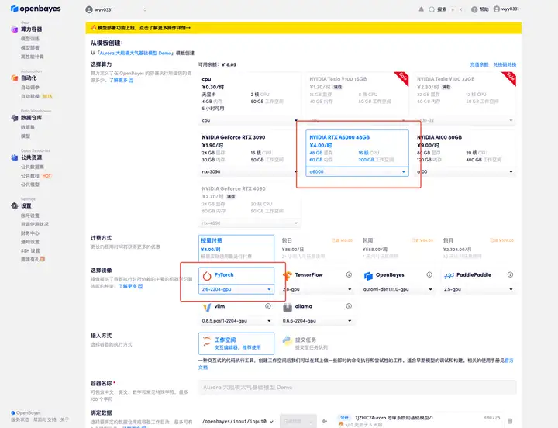
Task: Open TensorFlow version dropdown
Action: click(x=317, y=289)
